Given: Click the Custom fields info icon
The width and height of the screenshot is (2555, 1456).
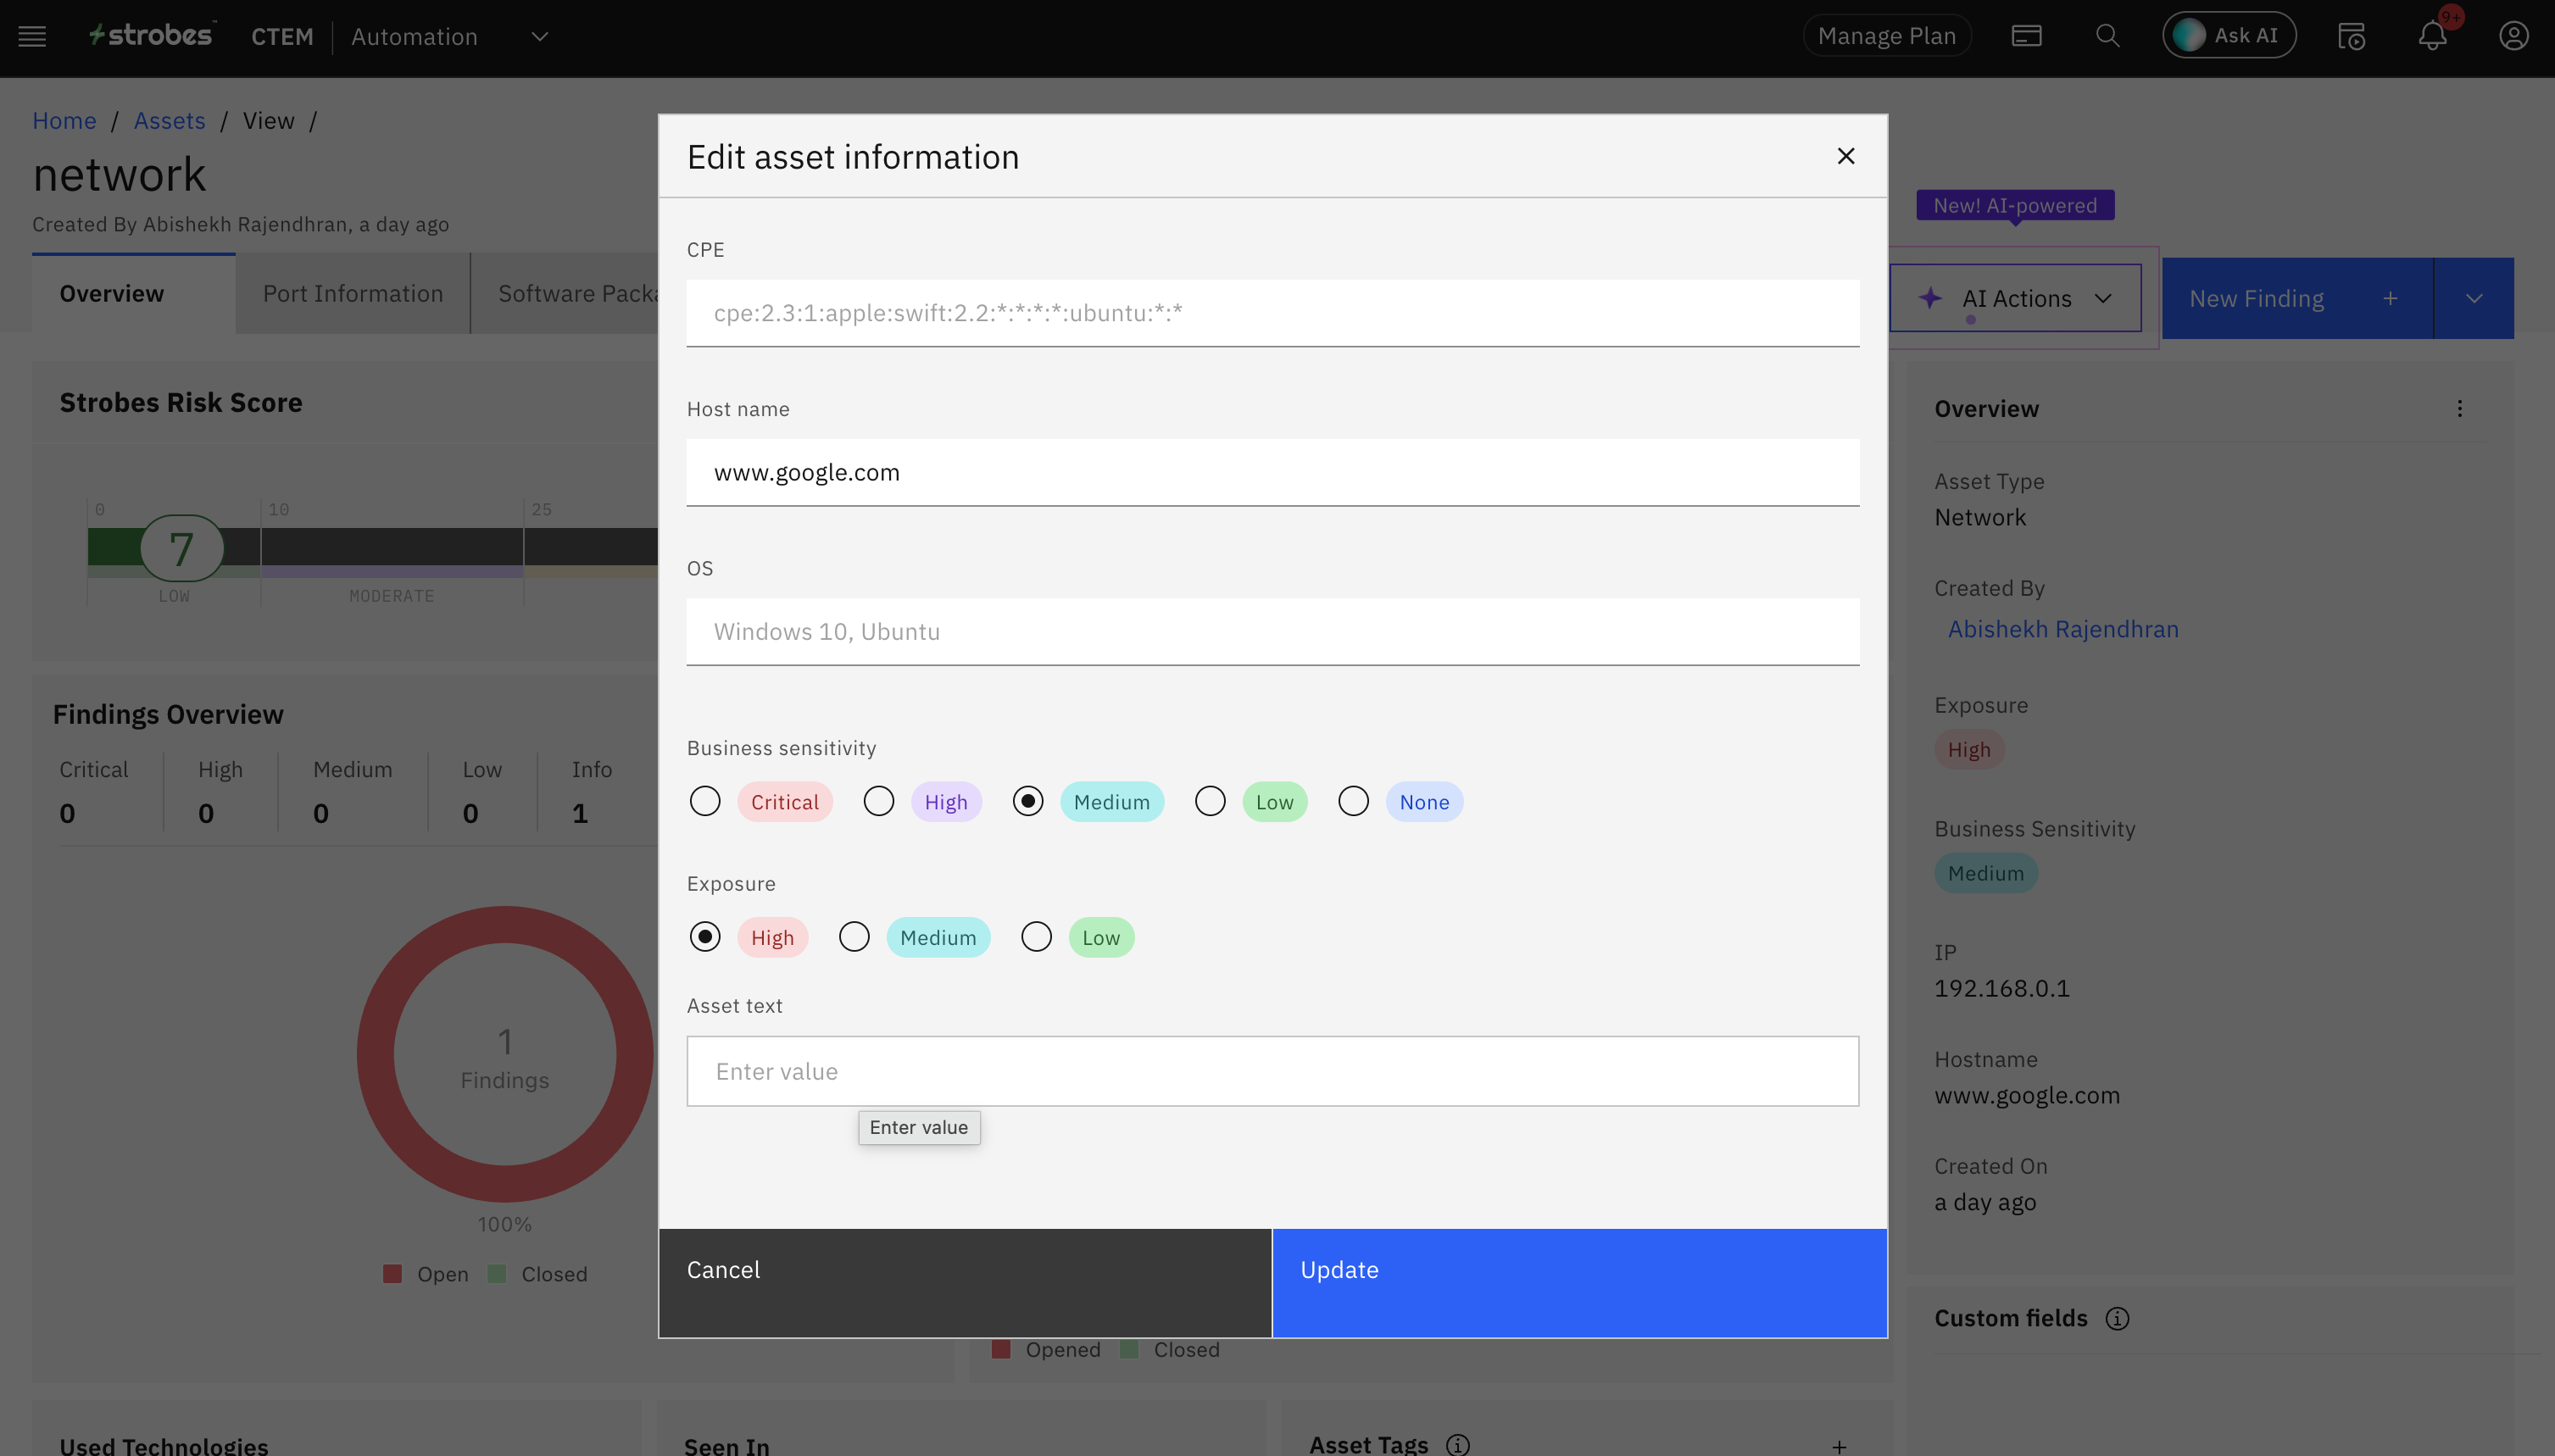Looking at the screenshot, I should [x=2117, y=1318].
